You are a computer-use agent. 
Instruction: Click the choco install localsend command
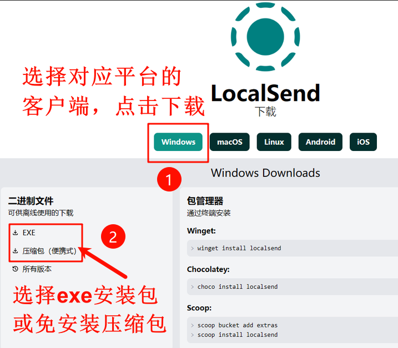click(x=238, y=287)
